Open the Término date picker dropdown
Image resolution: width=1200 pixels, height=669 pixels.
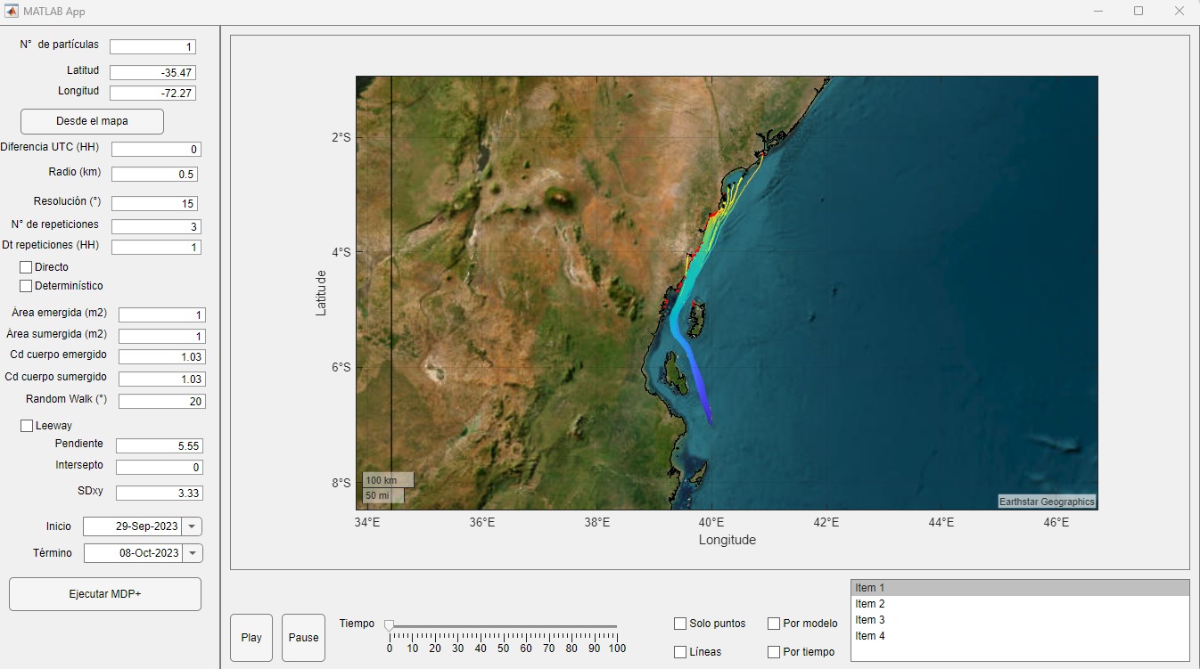(193, 553)
